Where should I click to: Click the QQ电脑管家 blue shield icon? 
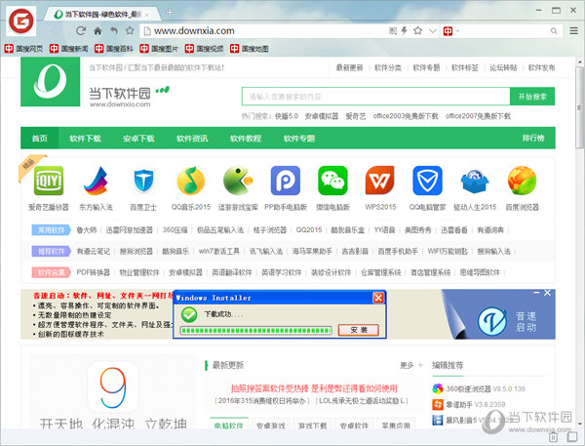[x=428, y=181]
